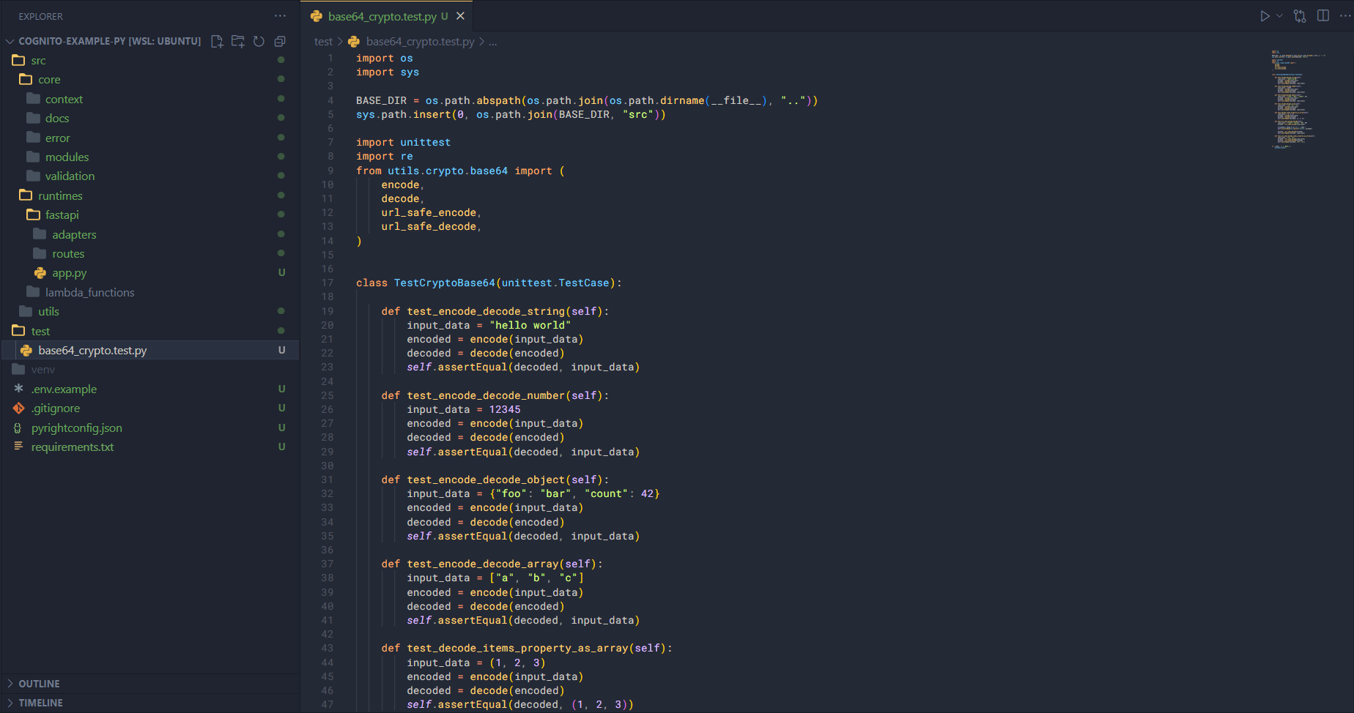Expand the TIMELINE section
Viewport: 1354px width, 713px height.
[40, 703]
